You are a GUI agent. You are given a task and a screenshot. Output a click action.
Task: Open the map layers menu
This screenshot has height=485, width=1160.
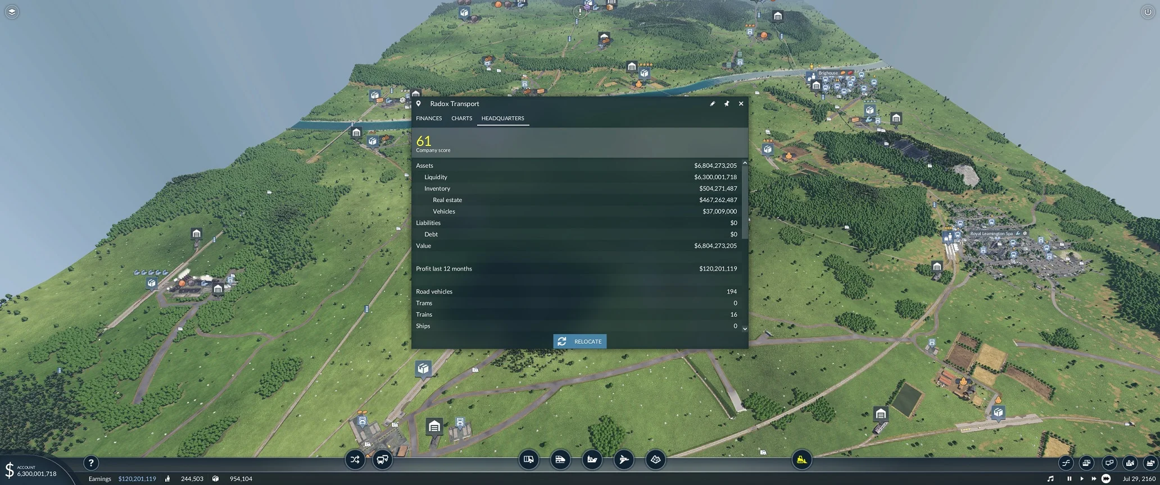[12, 12]
